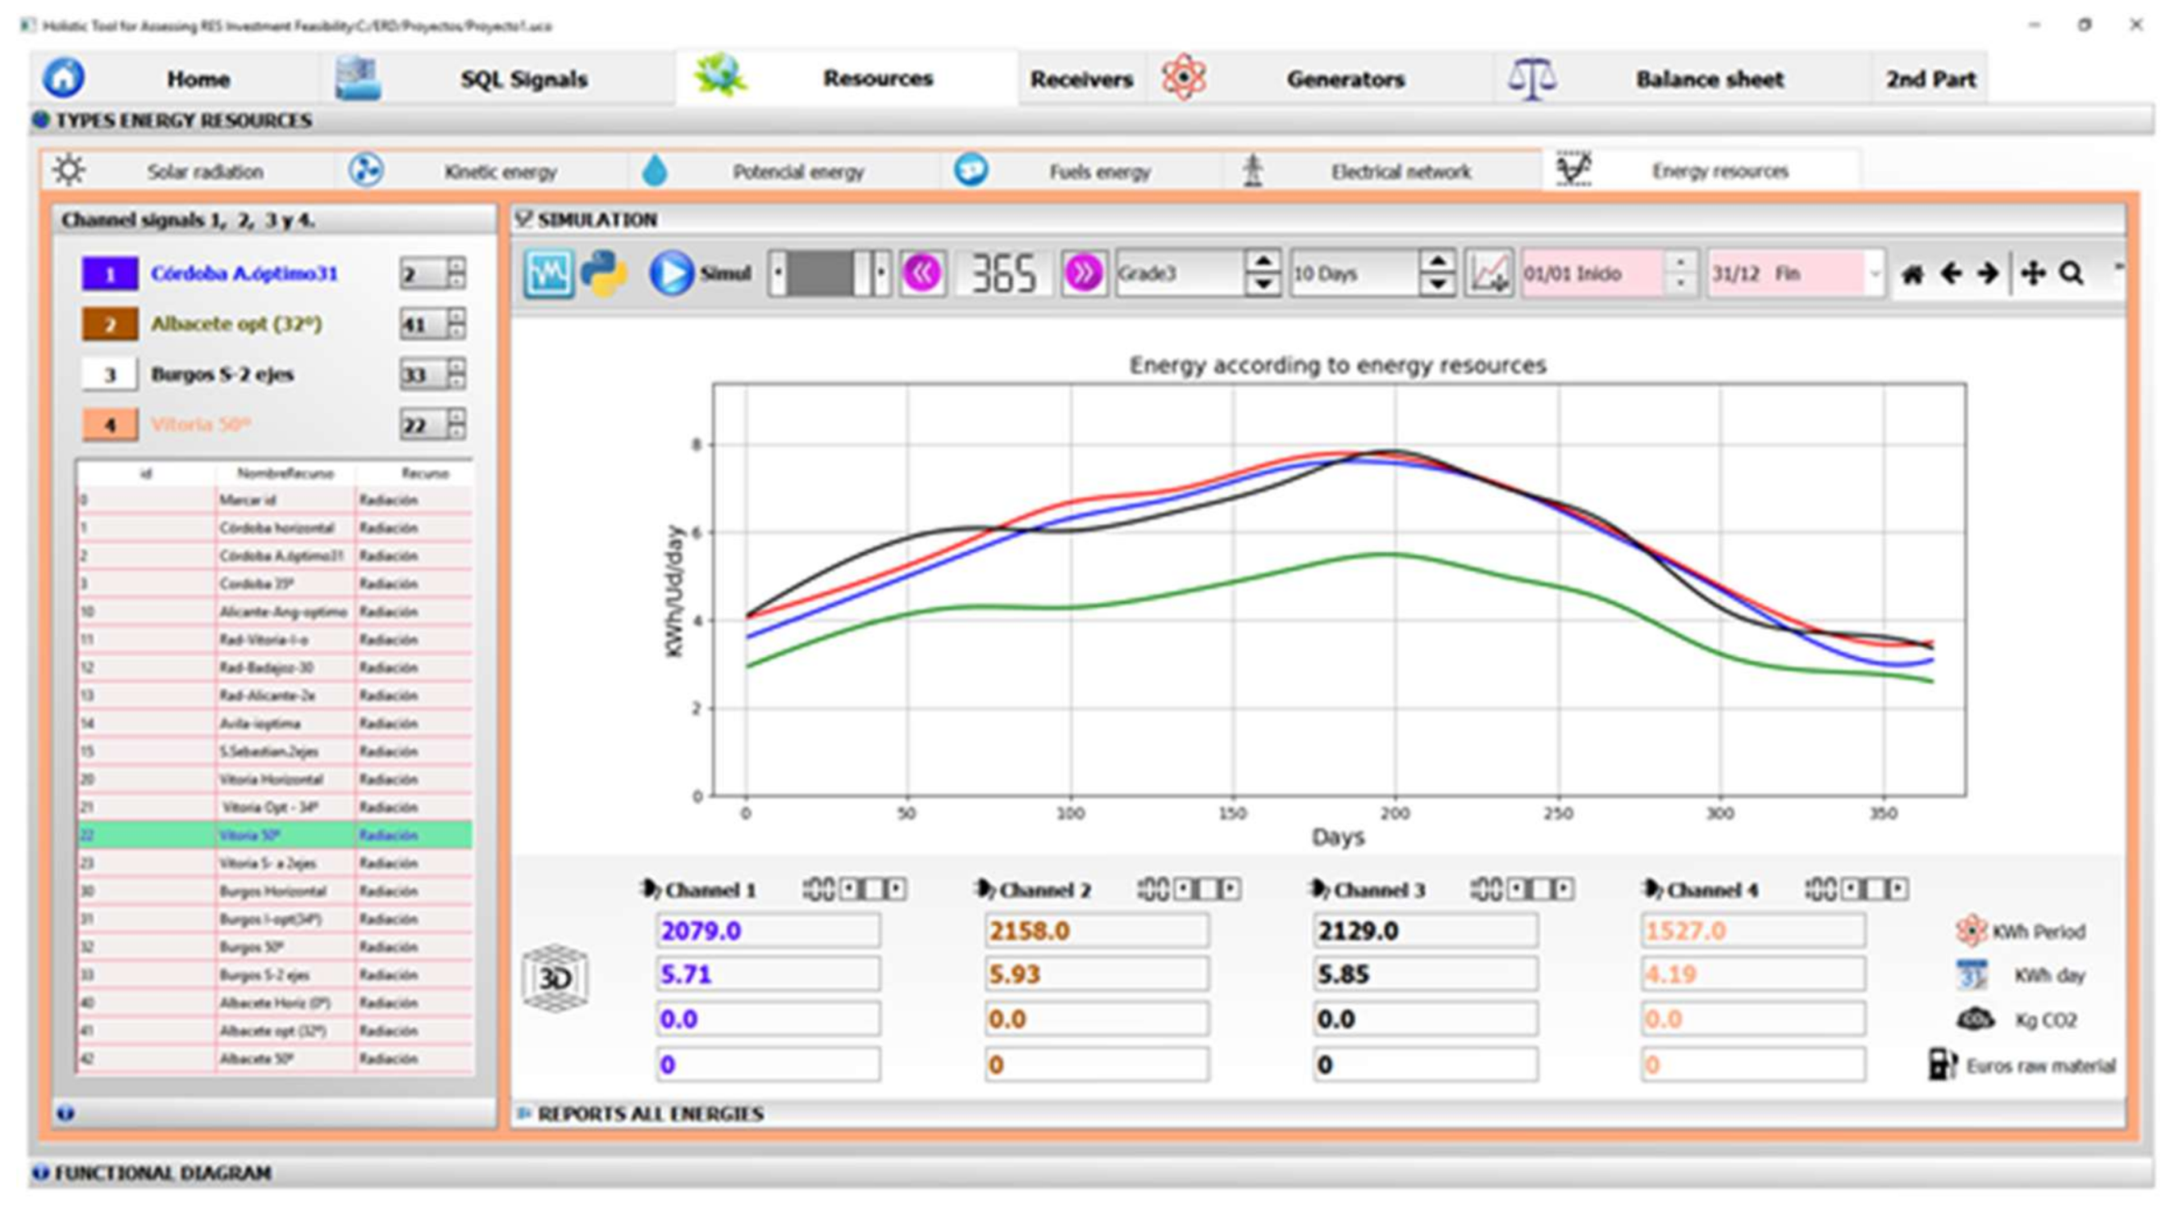Screen dimensions: 2174x1209
Task: Select the plot pan cross-arrows tool
Action: 2033,273
